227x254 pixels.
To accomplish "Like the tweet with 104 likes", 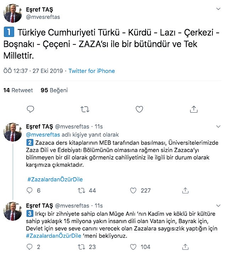I will pyautogui.click(x=134, y=247).
